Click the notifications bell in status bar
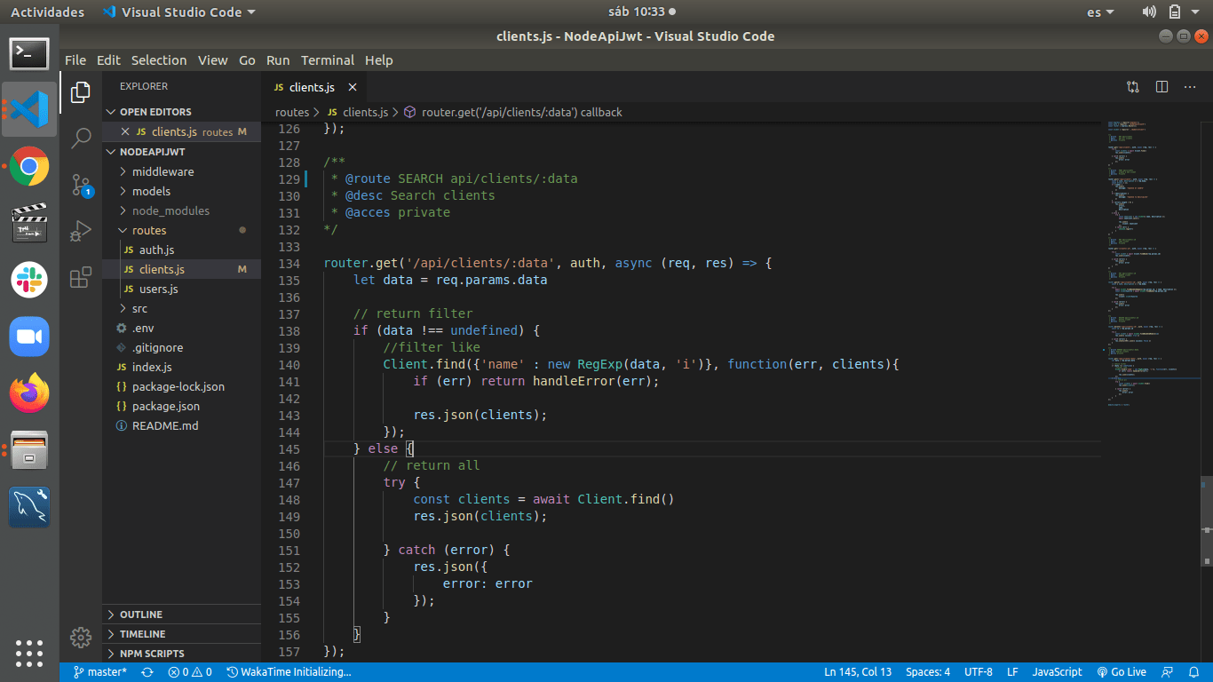 pyautogui.click(x=1194, y=672)
